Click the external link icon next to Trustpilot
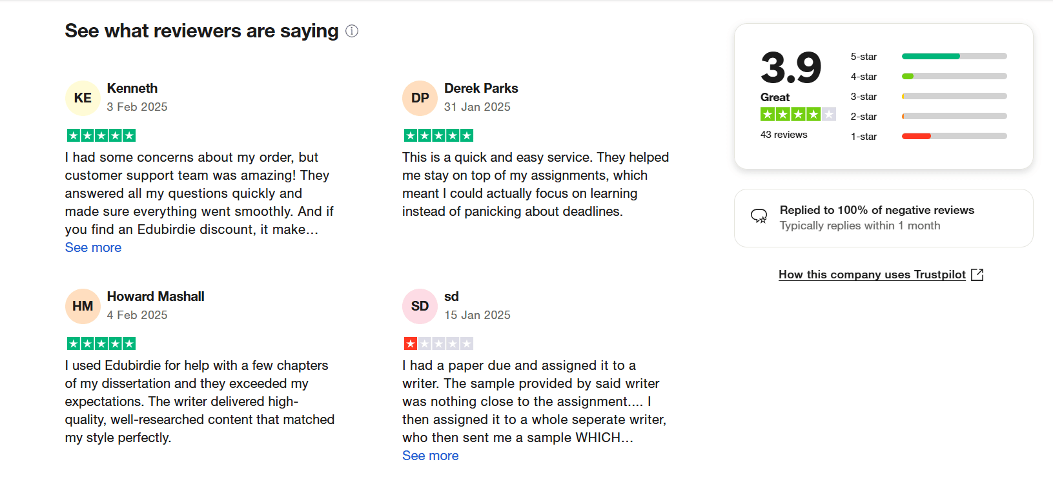Image resolution: width=1053 pixels, height=482 pixels. tap(977, 275)
